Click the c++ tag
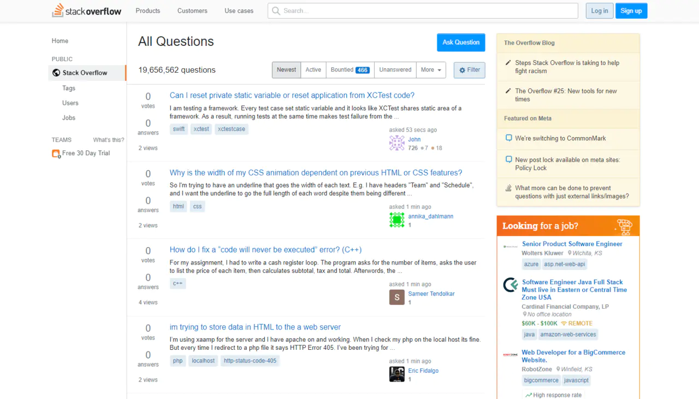This screenshot has width=699, height=399. (178, 284)
